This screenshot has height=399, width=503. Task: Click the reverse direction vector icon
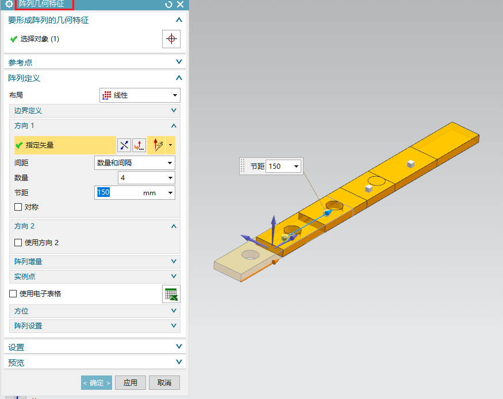point(124,145)
